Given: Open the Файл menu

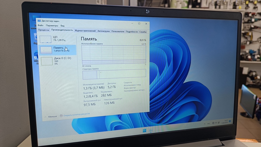Looking at the screenshot, I should 40,25.
